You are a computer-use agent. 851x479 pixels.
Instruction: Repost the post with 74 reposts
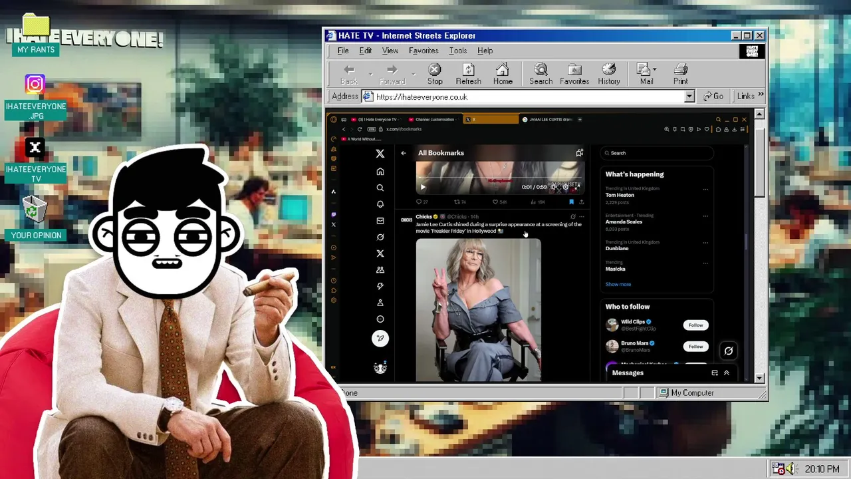click(460, 202)
